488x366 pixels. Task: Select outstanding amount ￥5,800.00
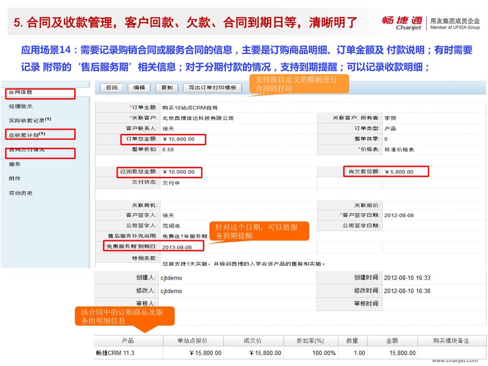click(x=399, y=172)
